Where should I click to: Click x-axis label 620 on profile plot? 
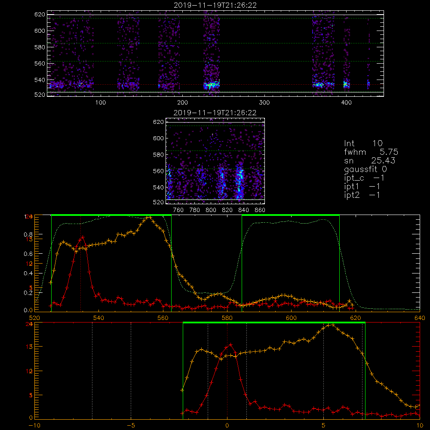tap(356, 318)
